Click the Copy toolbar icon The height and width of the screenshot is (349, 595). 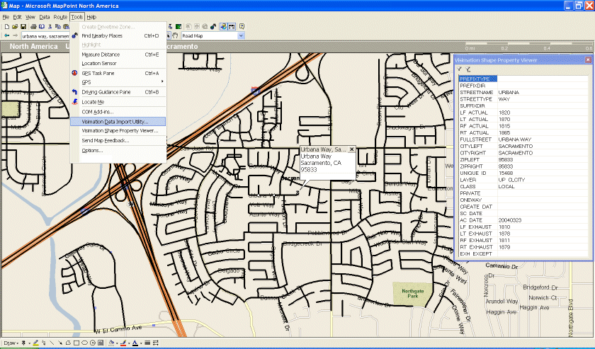(57, 27)
